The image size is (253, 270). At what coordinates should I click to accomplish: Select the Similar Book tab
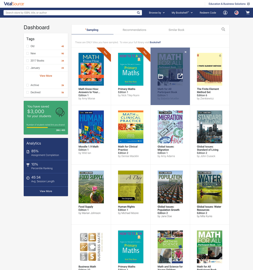(176, 30)
